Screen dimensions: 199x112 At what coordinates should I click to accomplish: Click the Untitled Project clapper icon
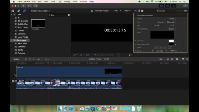pos(92,11)
